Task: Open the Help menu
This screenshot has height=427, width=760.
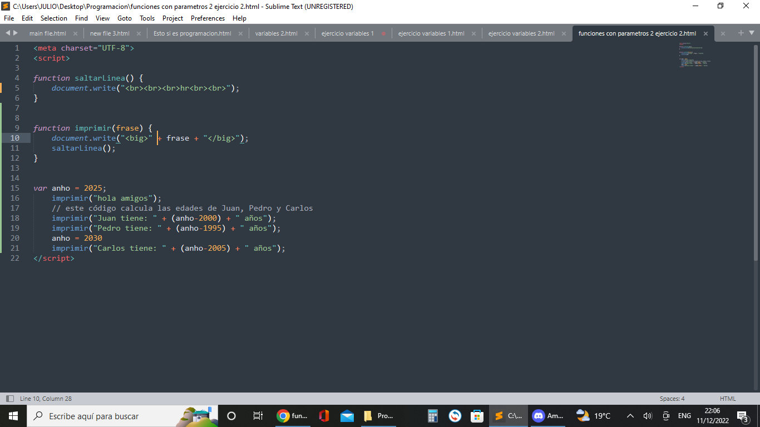Action: click(x=239, y=18)
